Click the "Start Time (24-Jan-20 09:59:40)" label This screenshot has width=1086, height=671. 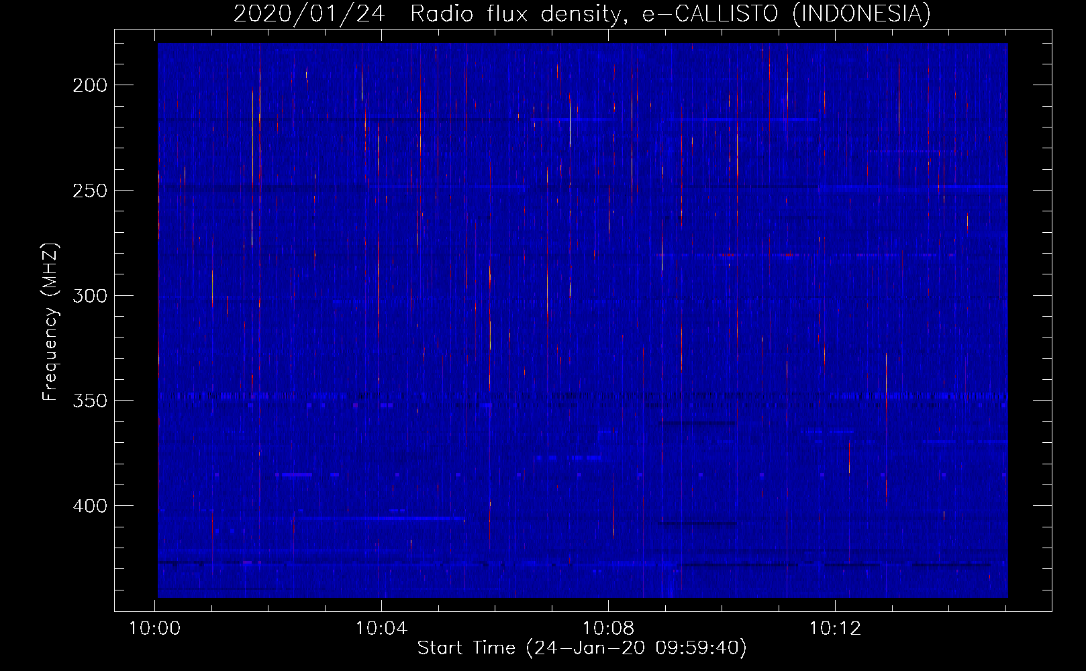click(x=582, y=648)
